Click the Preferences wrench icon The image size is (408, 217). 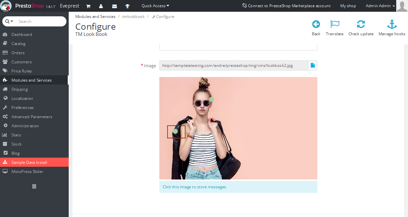coord(5,107)
